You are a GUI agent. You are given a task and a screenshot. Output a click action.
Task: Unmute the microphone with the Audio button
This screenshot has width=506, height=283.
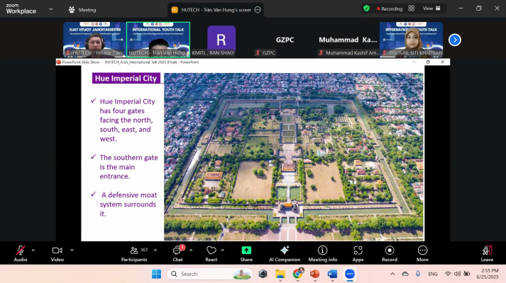pos(21,251)
